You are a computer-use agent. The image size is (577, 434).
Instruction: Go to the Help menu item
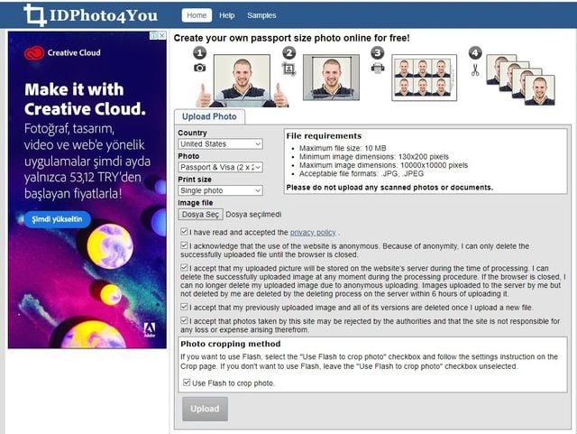point(226,15)
